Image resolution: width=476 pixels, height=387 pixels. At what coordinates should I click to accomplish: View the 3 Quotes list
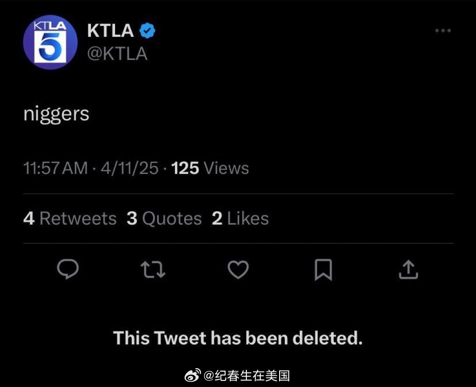[x=164, y=218]
